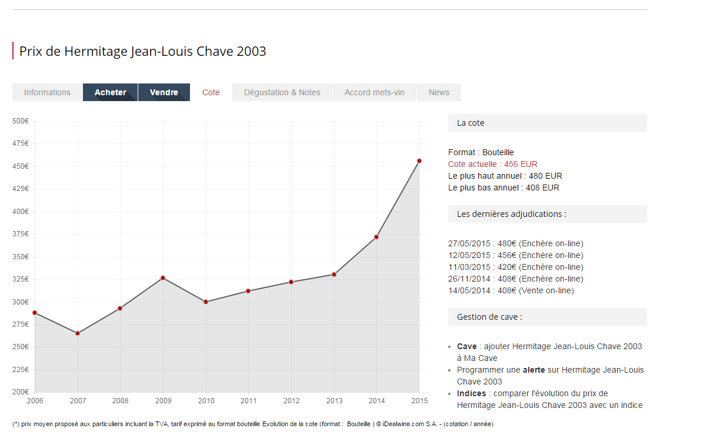This screenshot has height=435, width=714.
Task: Click the 2010 data point on the chart
Action: [x=206, y=302]
